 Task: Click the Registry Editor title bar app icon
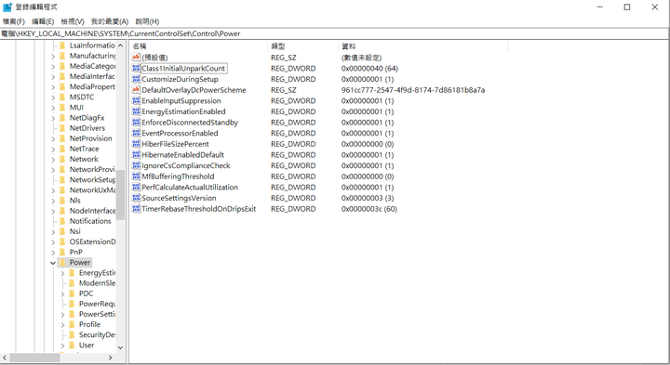tap(7, 7)
